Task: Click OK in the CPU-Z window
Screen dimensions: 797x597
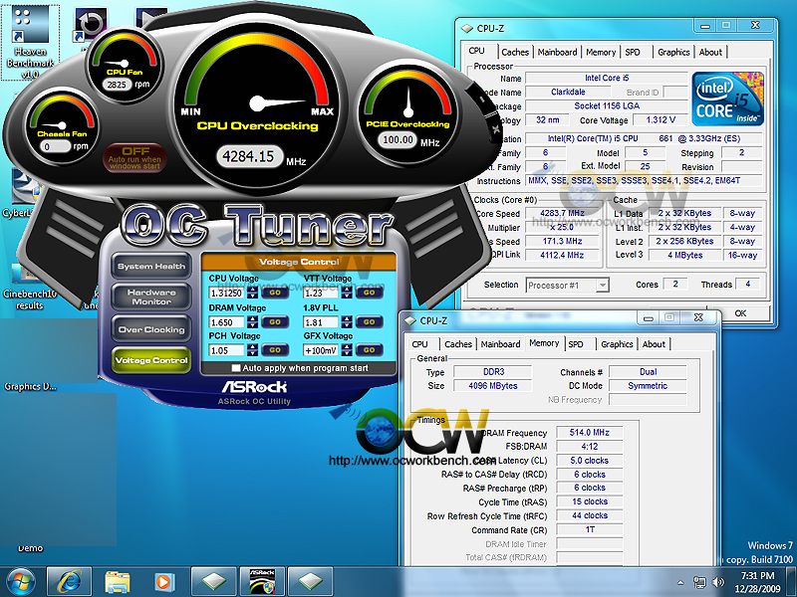Action: tap(741, 313)
